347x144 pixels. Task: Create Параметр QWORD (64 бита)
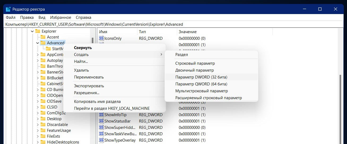coord(211,84)
